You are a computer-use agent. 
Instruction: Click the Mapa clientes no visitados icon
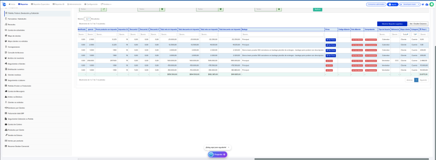(6, 41)
